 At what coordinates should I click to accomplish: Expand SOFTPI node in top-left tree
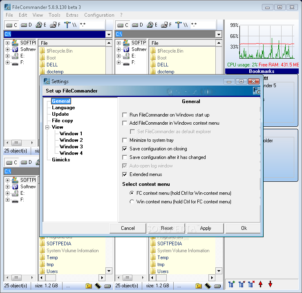(x=7, y=43)
